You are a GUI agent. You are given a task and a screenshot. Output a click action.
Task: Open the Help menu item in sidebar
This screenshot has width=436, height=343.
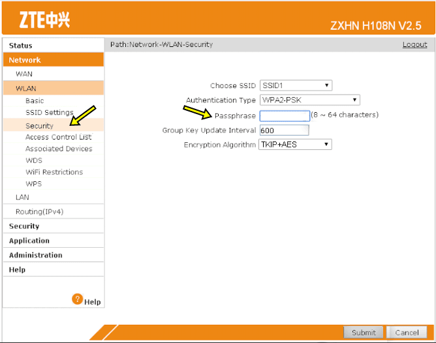(x=54, y=269)
